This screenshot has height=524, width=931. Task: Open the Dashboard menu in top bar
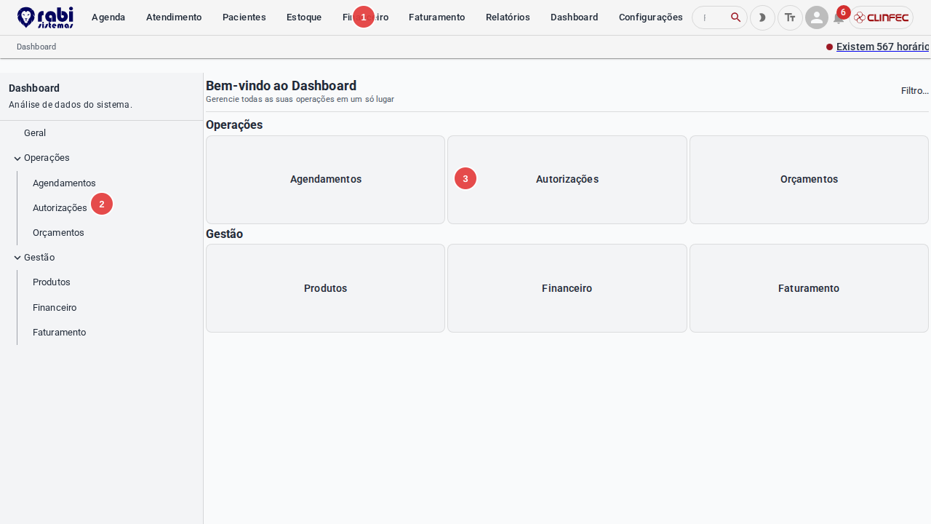point(575,17)
